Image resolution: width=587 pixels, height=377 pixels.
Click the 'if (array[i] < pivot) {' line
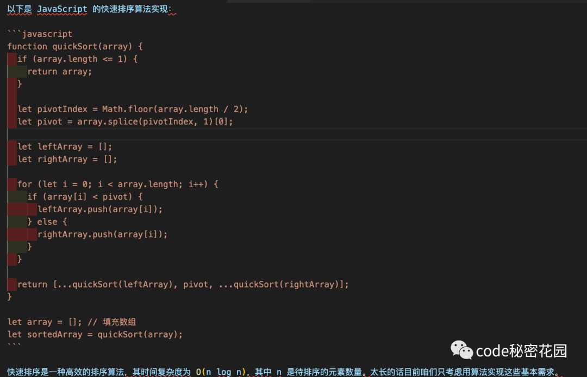(x=85, y=196)
